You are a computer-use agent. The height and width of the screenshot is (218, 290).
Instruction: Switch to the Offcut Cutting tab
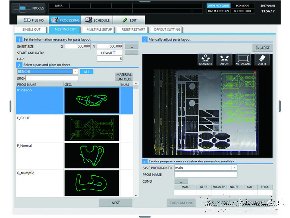pyautogui.click(x=167, y=30)
